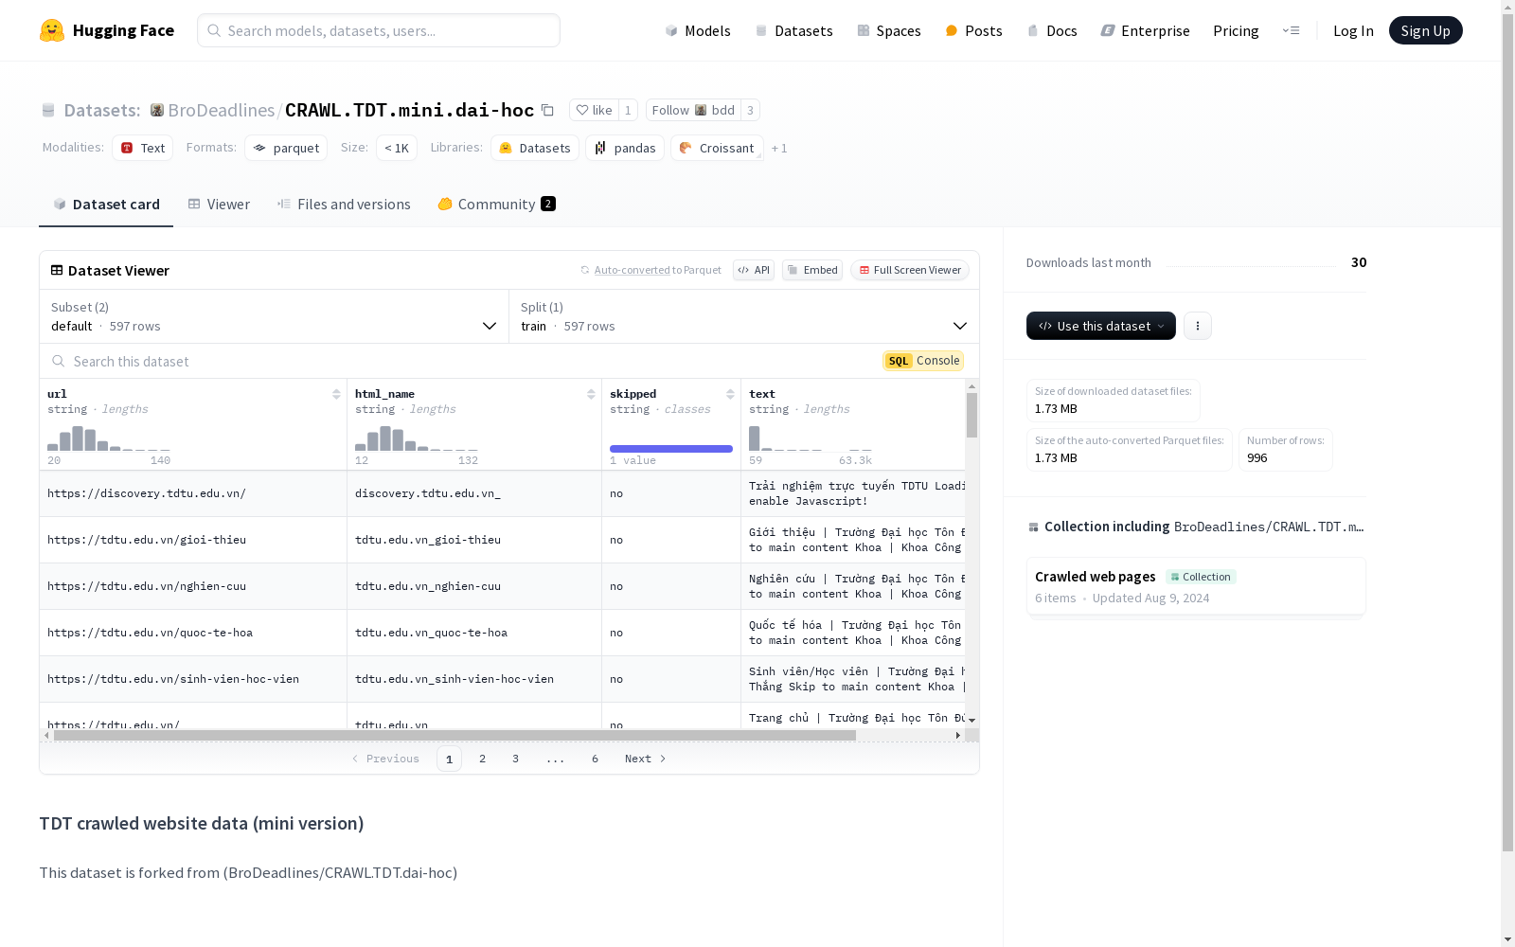This screenshot has width=1515, height=947.
Task: Select the pandas library tag
Action: 625,148
